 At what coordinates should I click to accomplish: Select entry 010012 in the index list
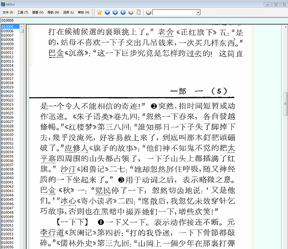[7, 57]
